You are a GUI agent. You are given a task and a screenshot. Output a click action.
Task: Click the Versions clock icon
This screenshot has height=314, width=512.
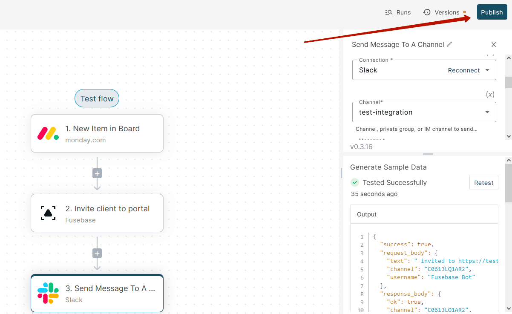point(427,12)
